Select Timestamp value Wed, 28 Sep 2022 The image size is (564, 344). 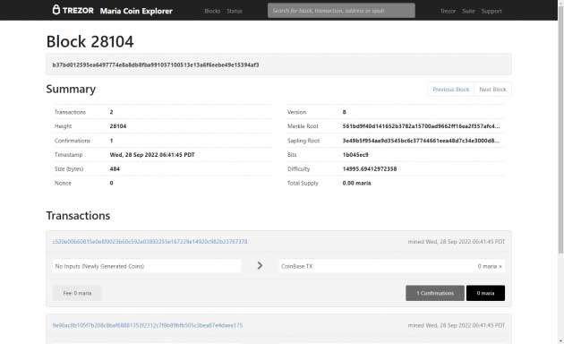coord(152,155)
